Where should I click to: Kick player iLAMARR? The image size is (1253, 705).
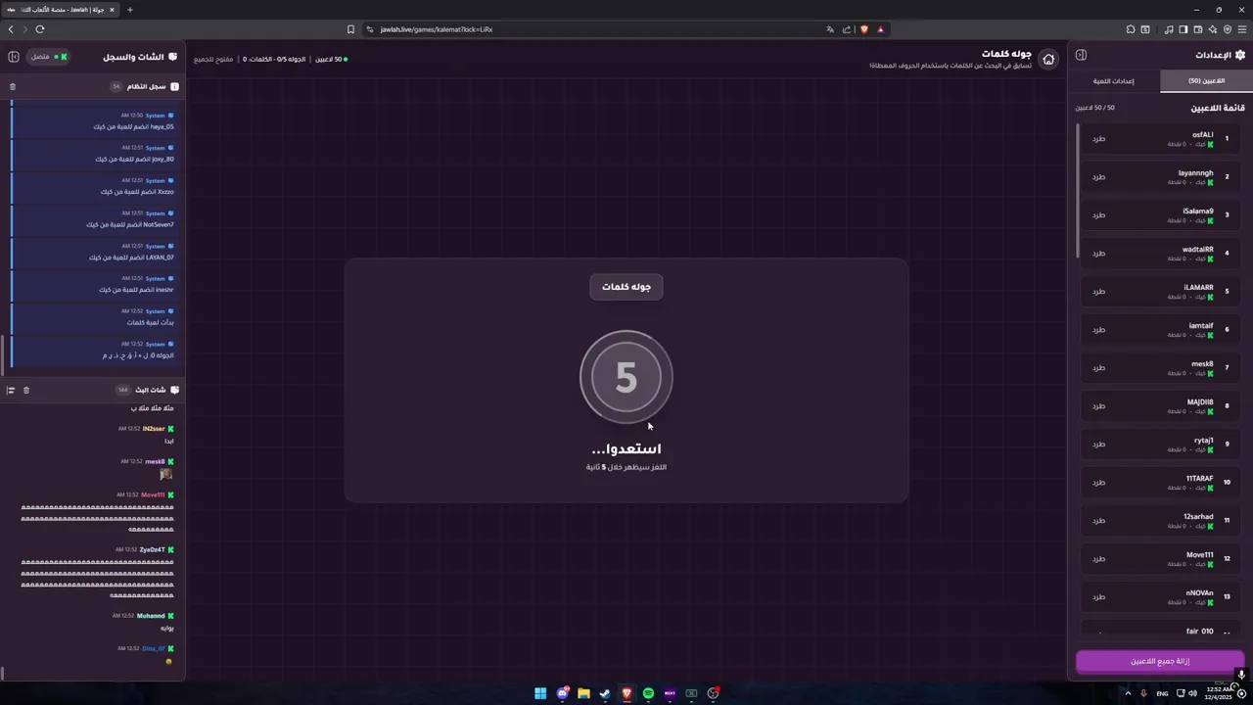point(1098,292)
